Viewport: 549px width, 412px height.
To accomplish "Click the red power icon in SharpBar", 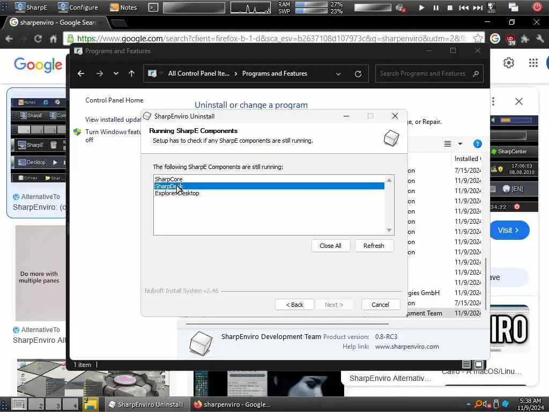I will tap(537, 7).
